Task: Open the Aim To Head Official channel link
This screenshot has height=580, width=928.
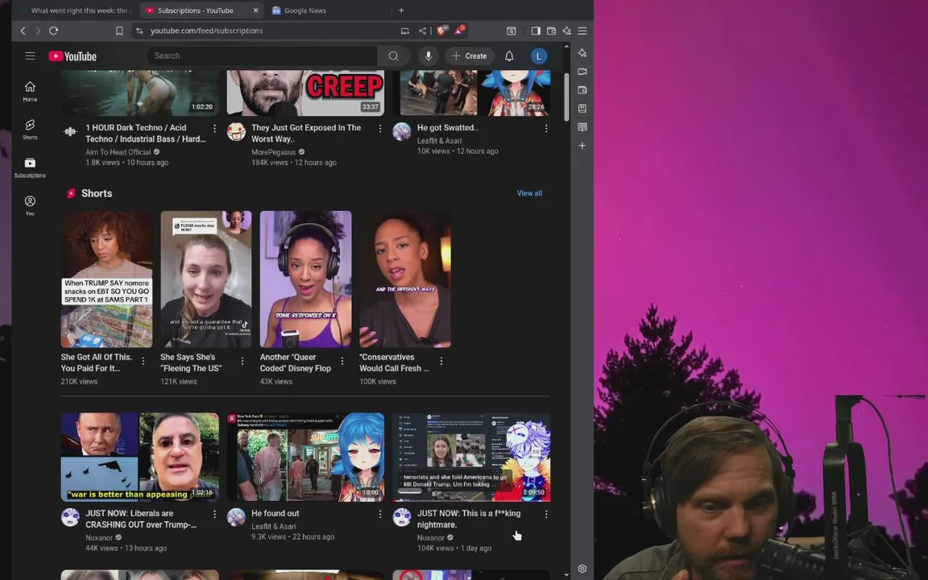Action: 118,152
